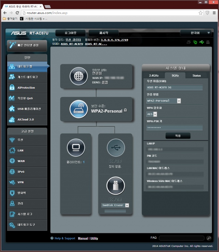Screen dimensions: 219x252
Task: Open WAN globe icon in sidebar
Action: [12, 161]
